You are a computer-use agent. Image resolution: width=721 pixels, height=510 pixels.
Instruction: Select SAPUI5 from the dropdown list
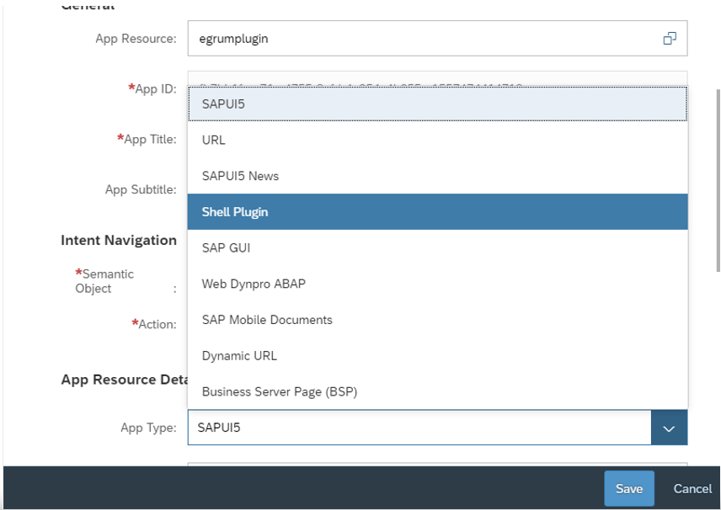point(437,104)
